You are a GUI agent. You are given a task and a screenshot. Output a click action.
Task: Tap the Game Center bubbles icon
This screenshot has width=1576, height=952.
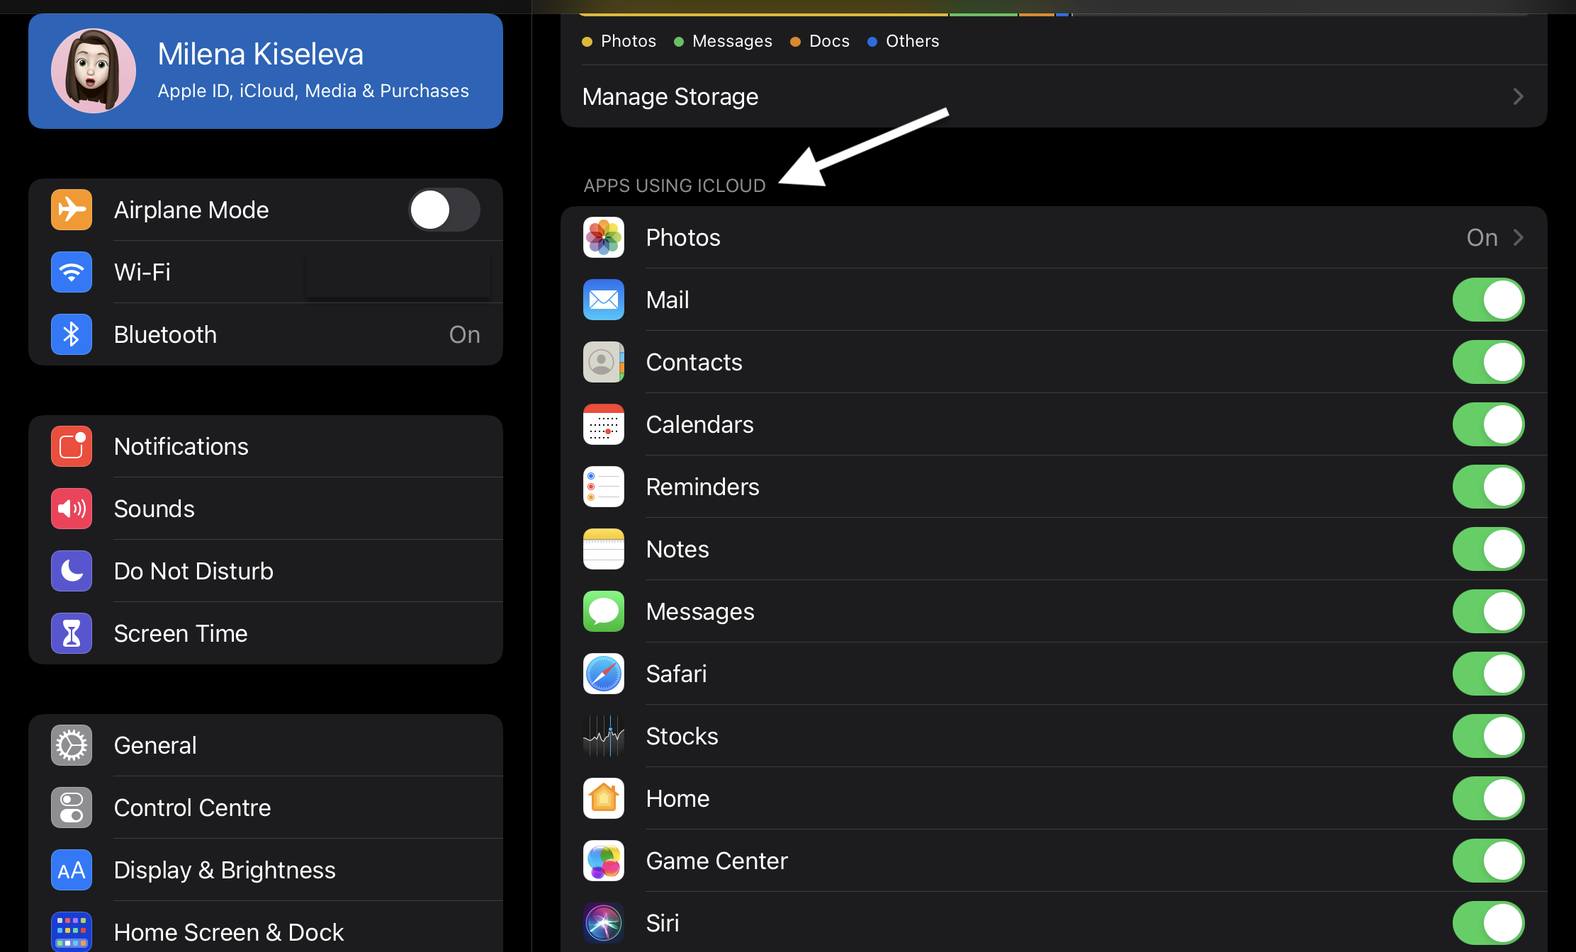(x=604, y=861)
